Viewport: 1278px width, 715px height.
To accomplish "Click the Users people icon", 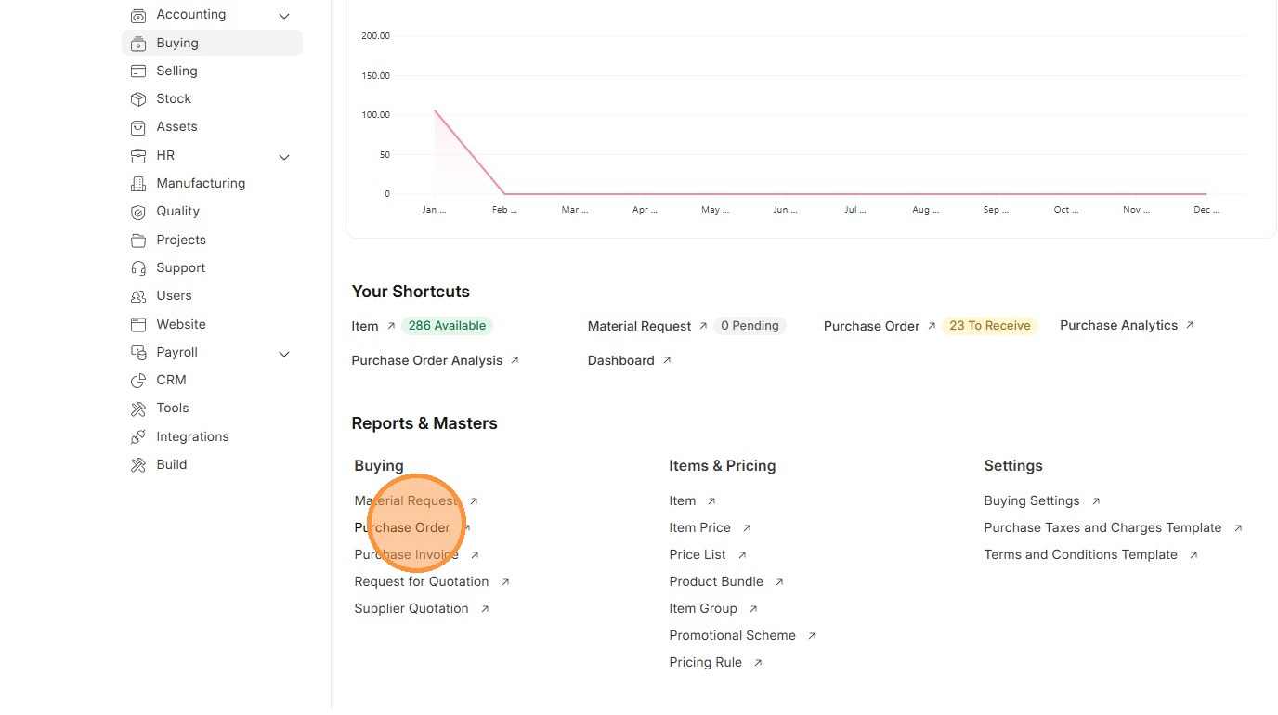I will (138, 296).
